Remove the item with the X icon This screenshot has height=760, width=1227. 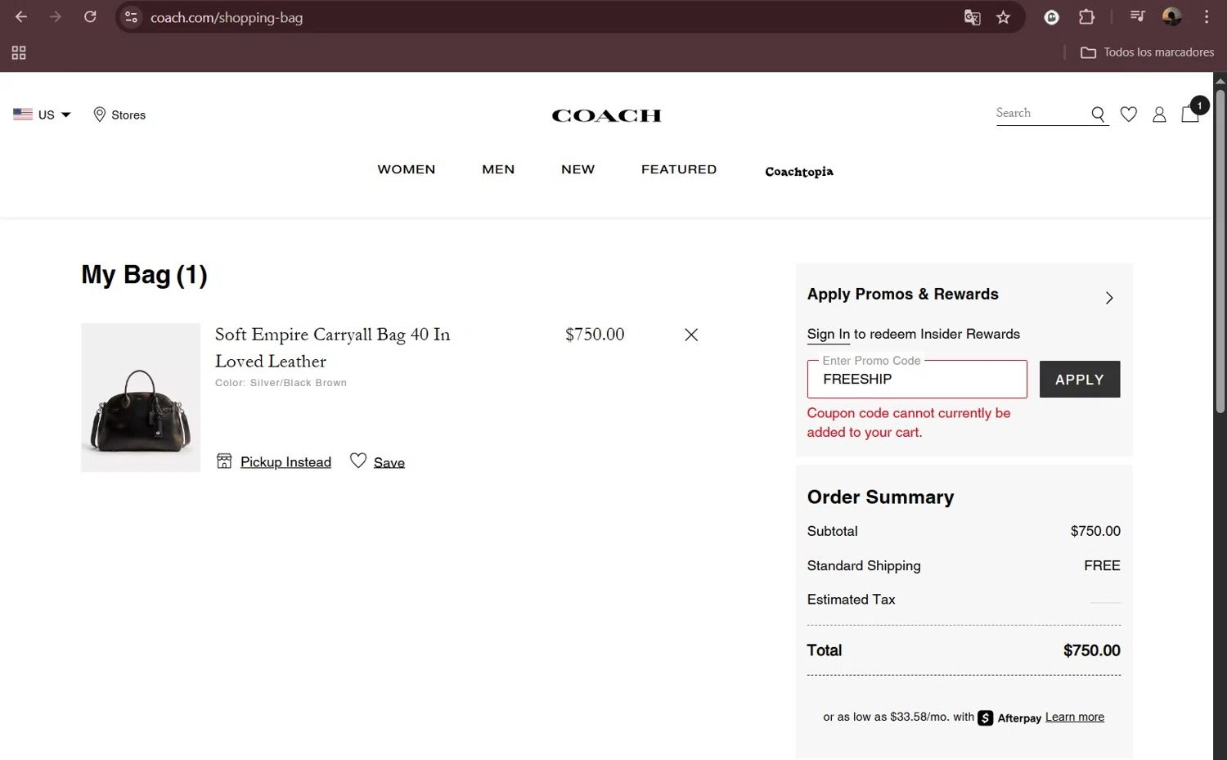691,335
